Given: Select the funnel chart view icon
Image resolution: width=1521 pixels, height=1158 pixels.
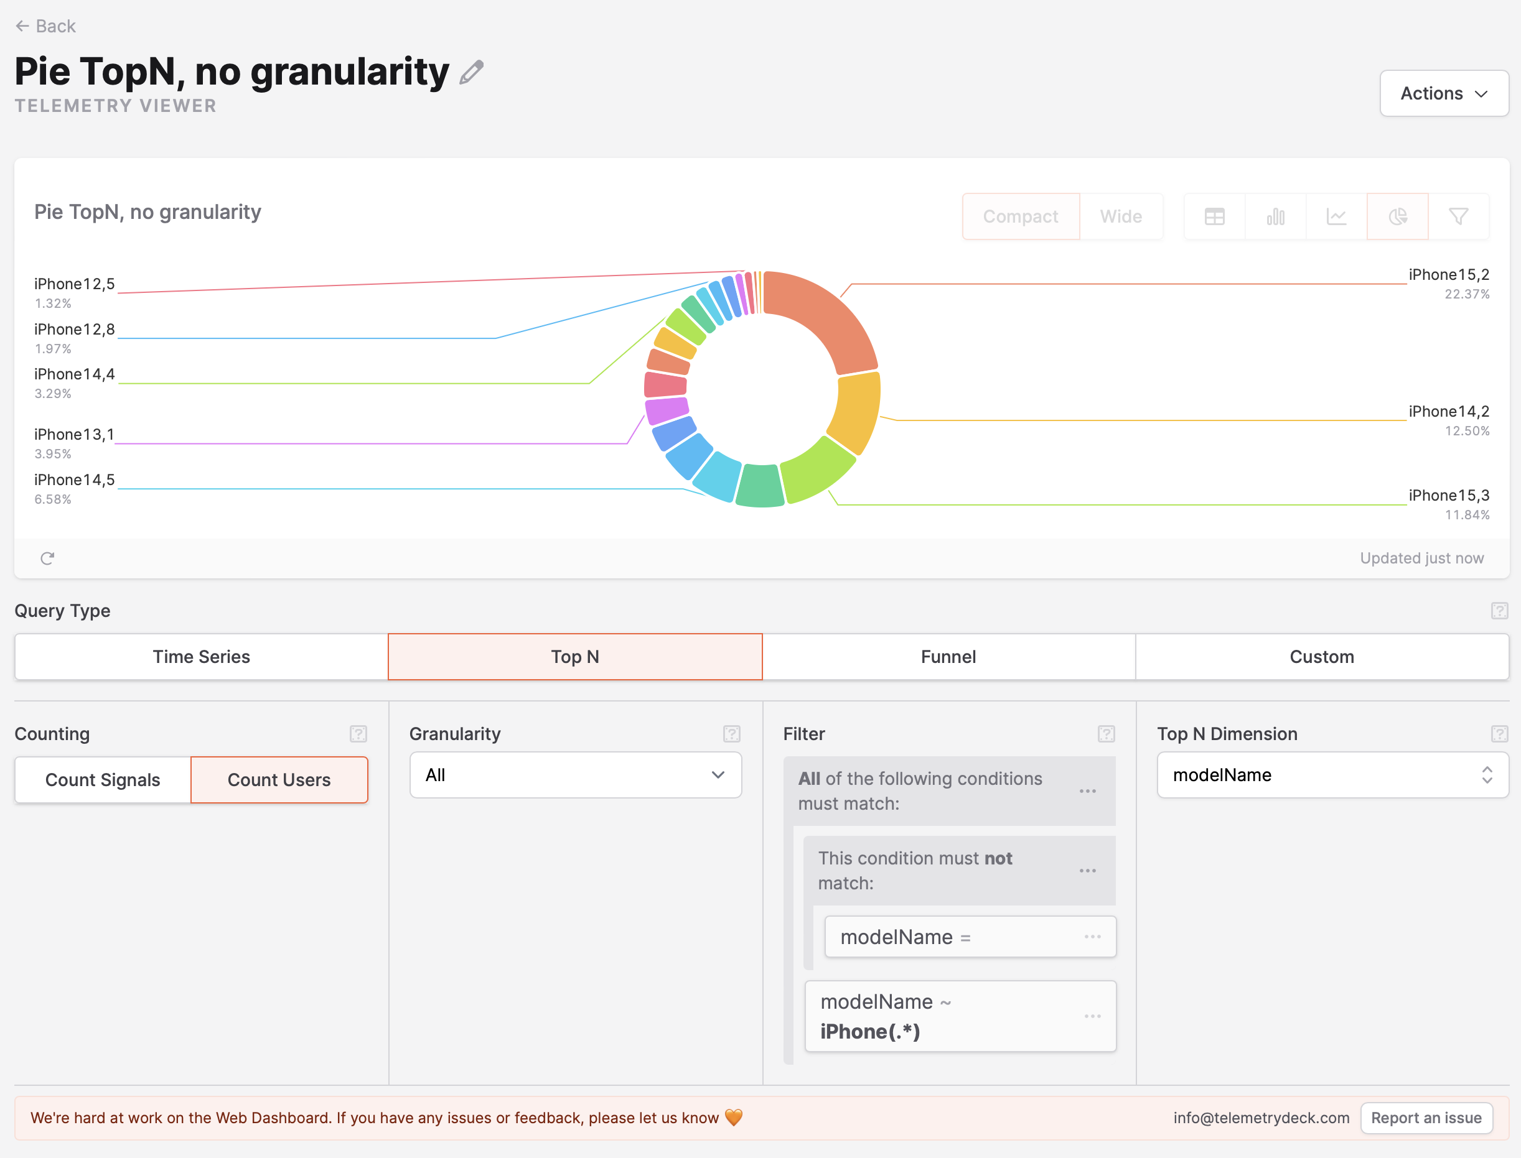Looking at the screenshot, I should 1458,216.
